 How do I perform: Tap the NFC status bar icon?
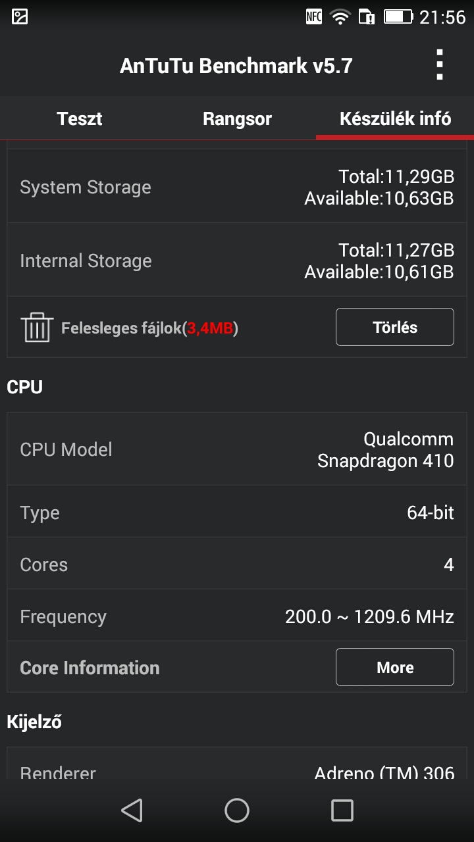tap(314, 17)
